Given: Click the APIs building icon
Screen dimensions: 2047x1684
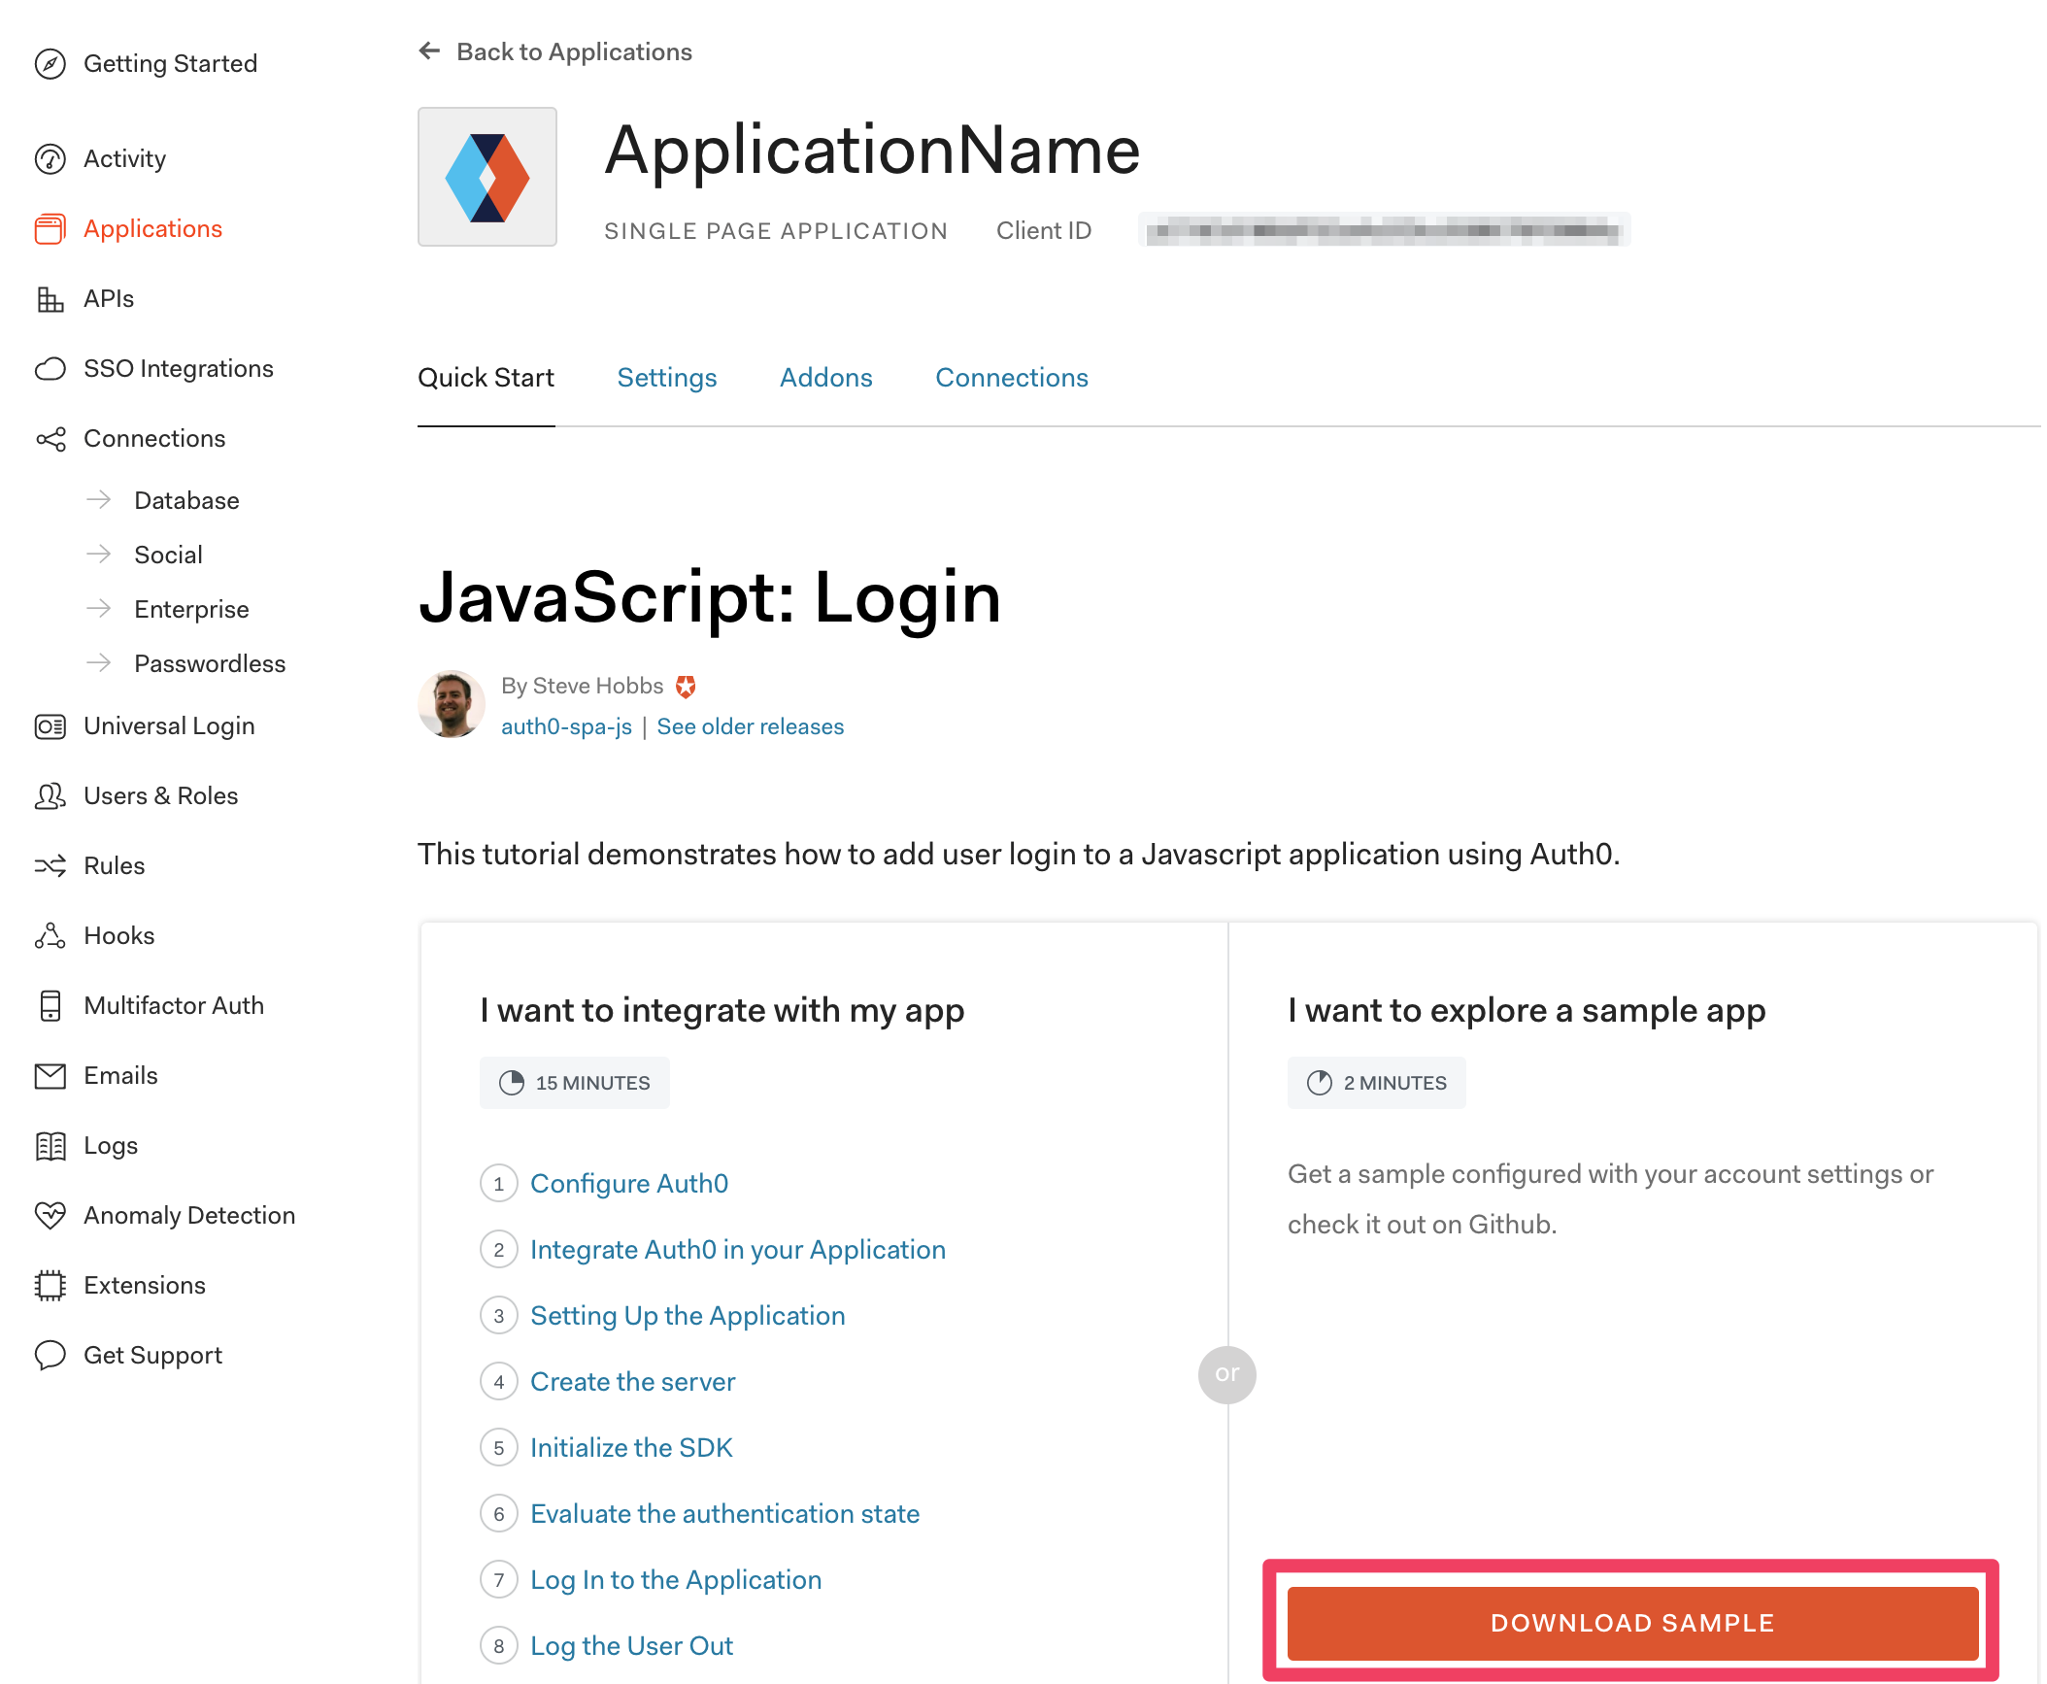Looking at the screenshot, I should [50, 299].
